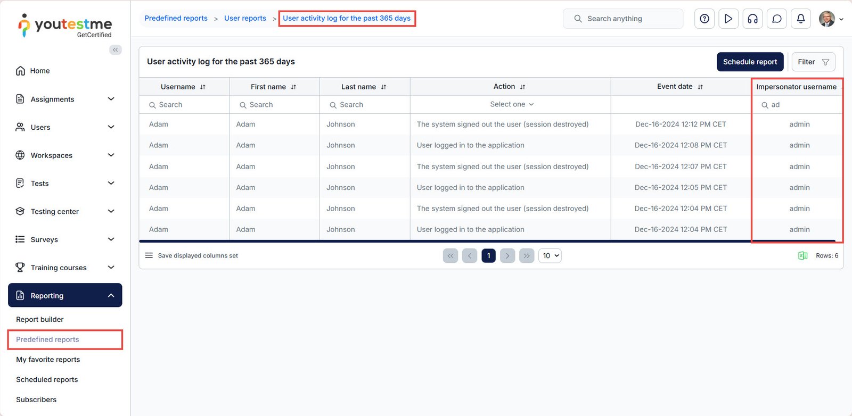
Task: Click the headset support icon
Action: tap(752, 19)
